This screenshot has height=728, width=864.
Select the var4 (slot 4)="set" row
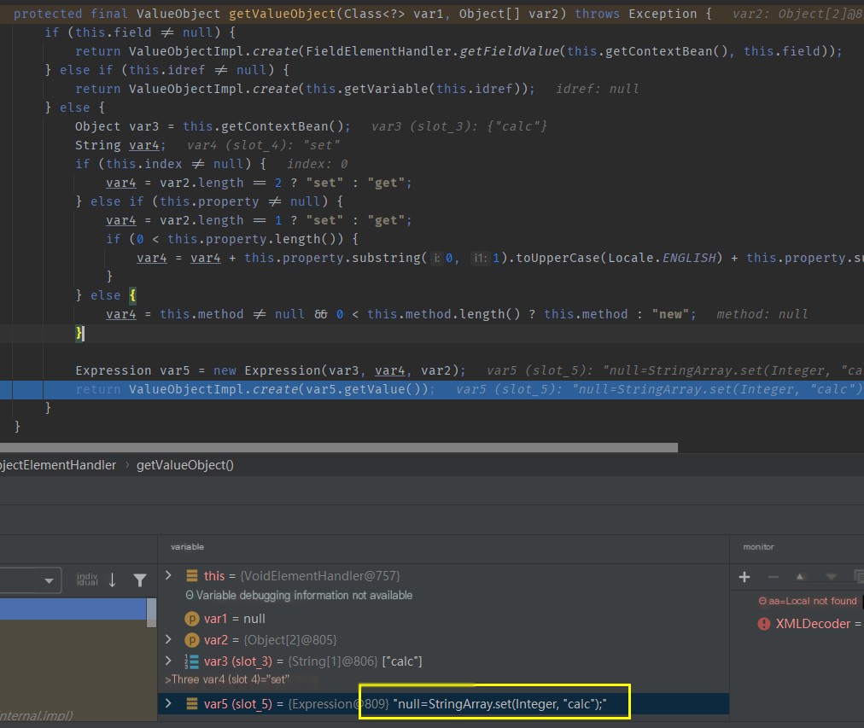[443, 679]
